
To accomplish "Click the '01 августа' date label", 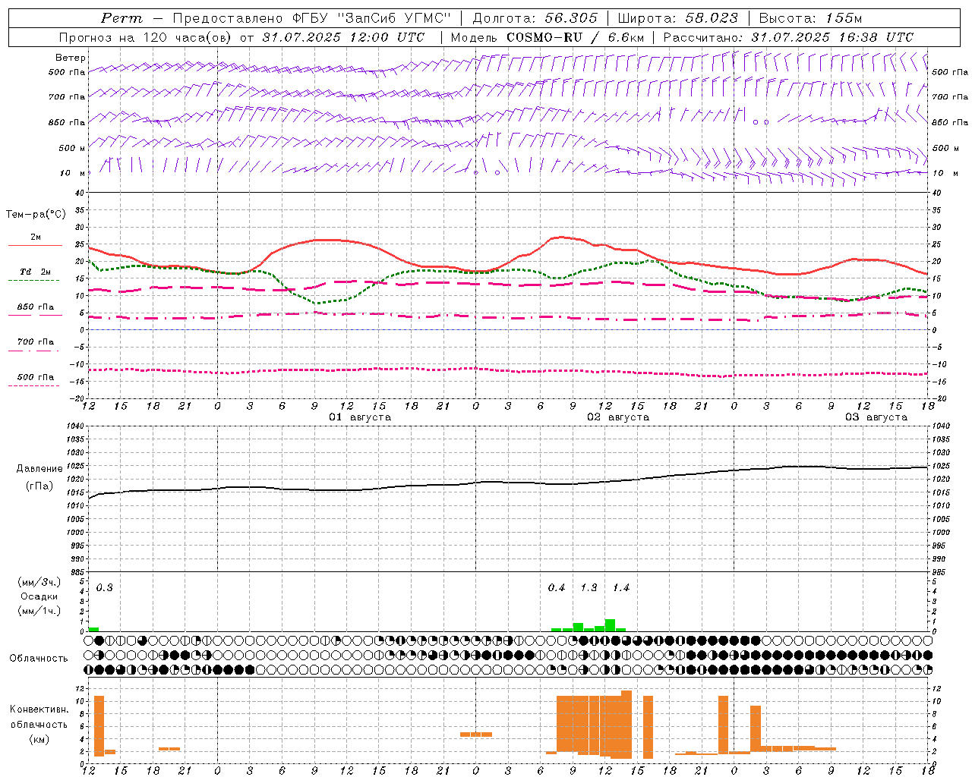I will tap(360, 417).
